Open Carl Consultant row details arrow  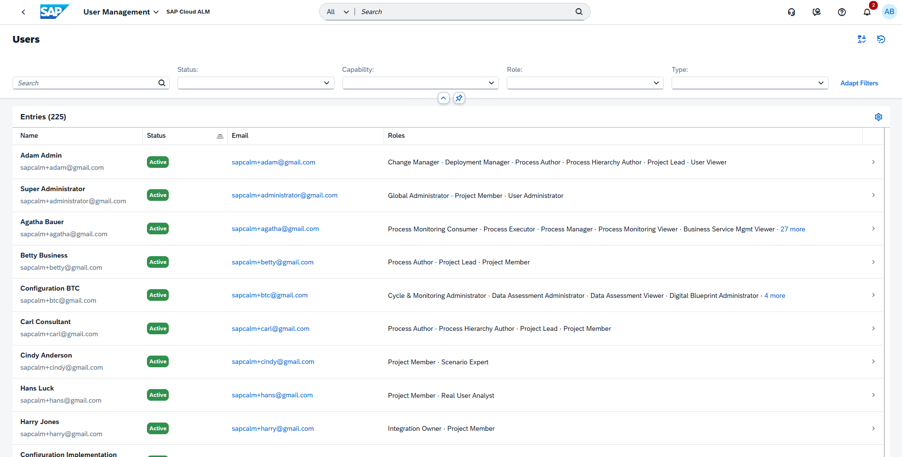pos(873,328)
